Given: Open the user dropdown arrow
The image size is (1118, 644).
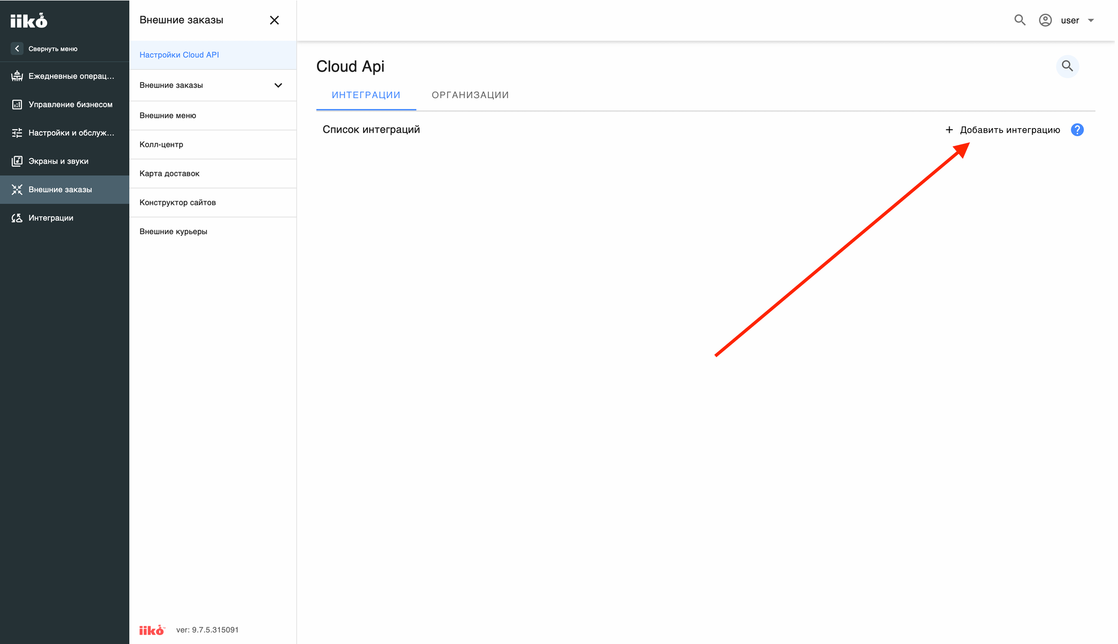Looking at the screenshot, I should click(1091, 20).
